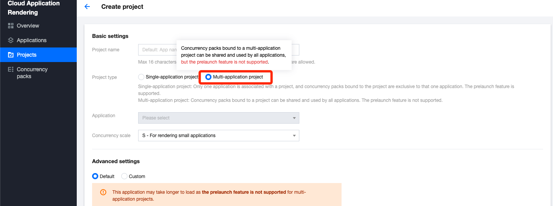Image resolution: width=553 pixels, height=206 pixels.
Task: Click the Projects icon in sidebar
Action: pyautogui.click(x=11, y=55)
